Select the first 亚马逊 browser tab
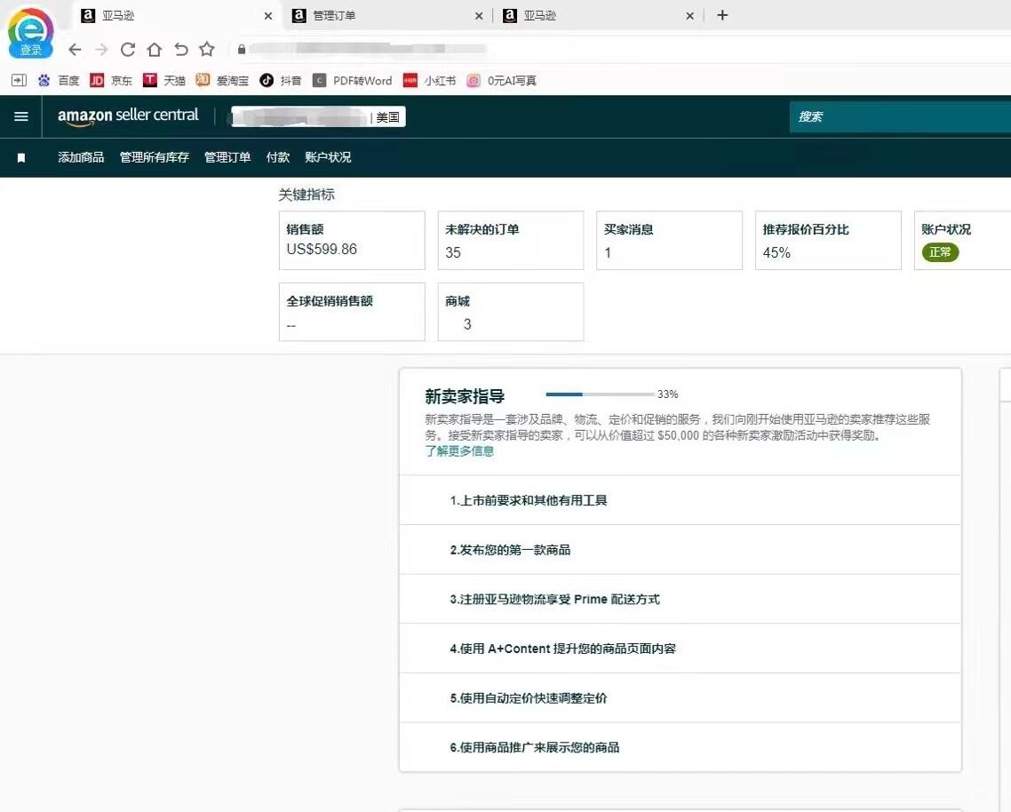Screen dimensions: 1011x812 click(x=176, y=15)
